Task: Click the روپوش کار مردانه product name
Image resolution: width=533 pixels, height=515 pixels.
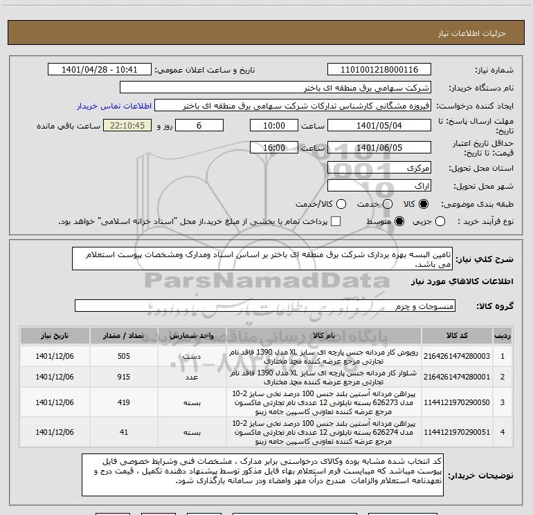Action: [324, 357]
